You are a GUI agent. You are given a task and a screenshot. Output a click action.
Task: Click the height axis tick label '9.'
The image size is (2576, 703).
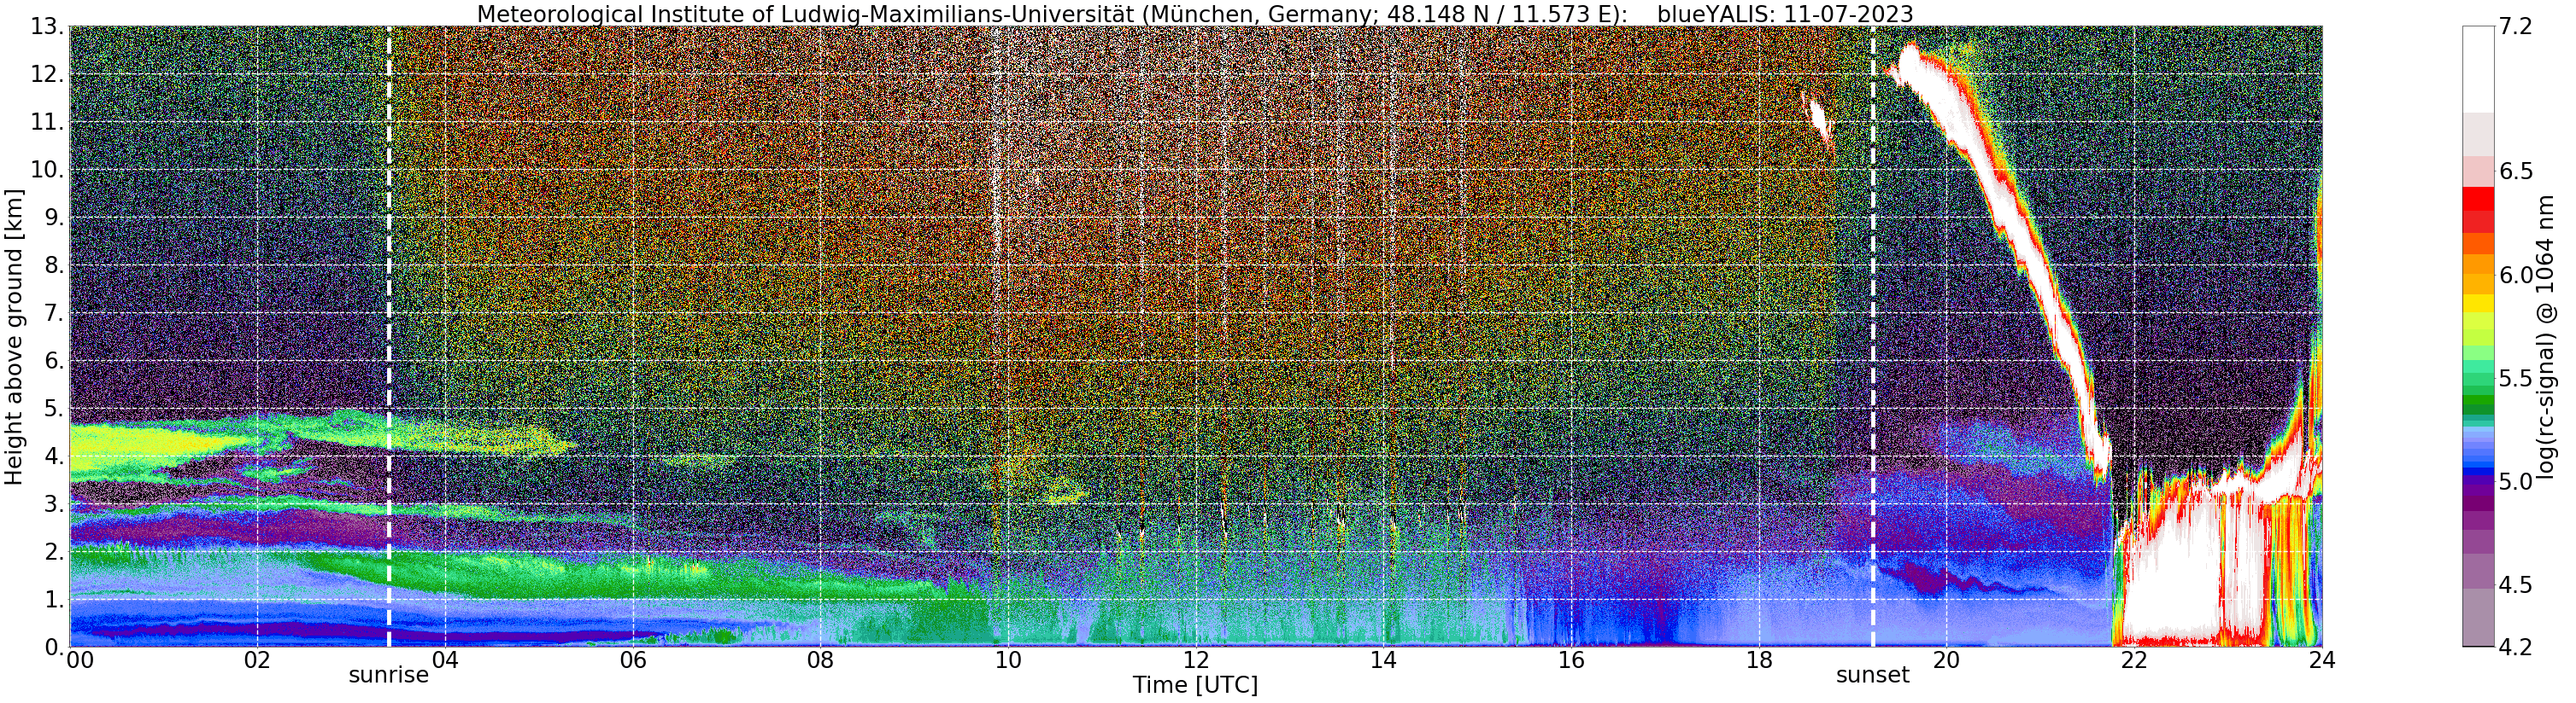click(54, 218)
